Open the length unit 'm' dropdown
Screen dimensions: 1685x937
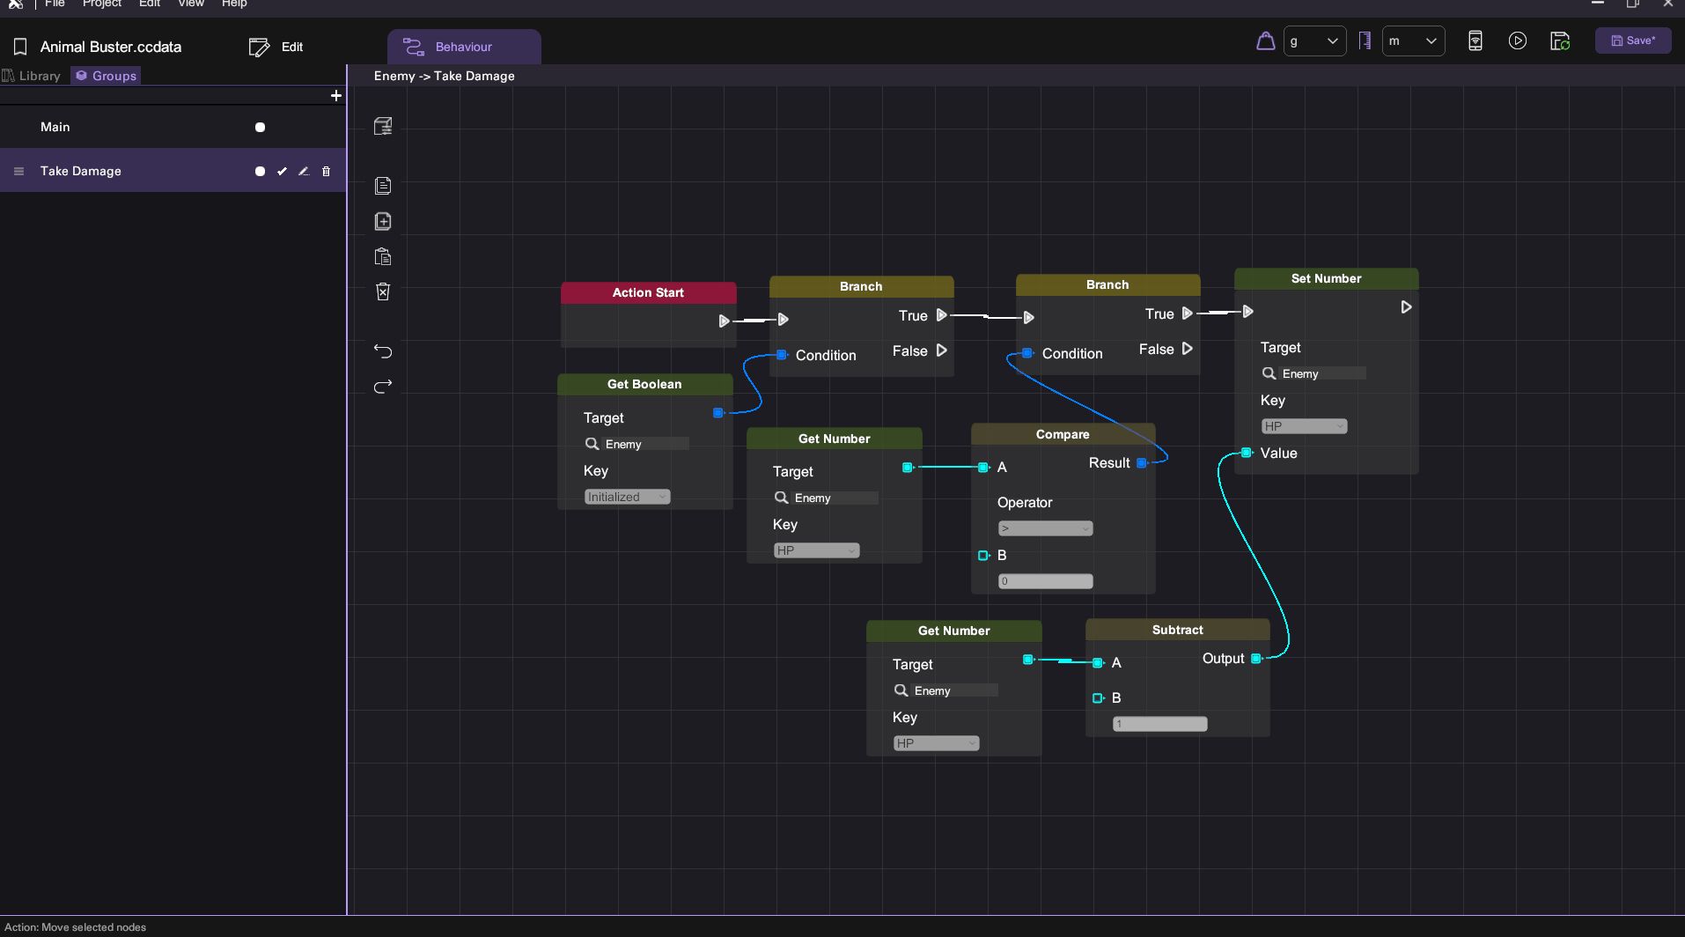[x=1412, y=41]
